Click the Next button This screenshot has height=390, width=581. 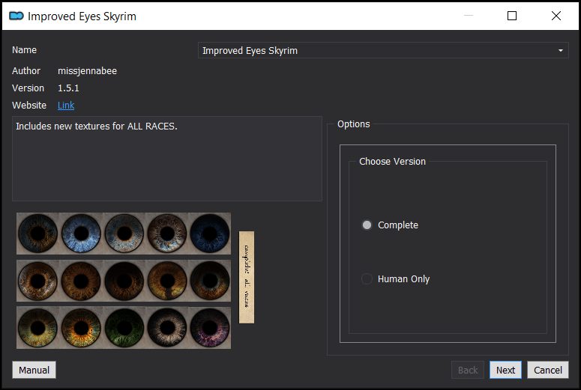[x=505, y=370]
